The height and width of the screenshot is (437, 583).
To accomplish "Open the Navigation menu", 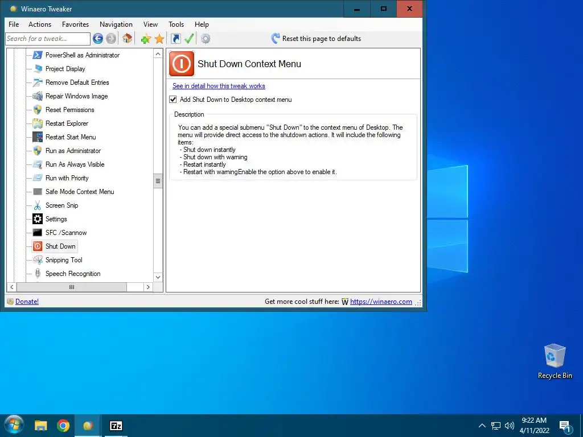I will coord(116,24).
